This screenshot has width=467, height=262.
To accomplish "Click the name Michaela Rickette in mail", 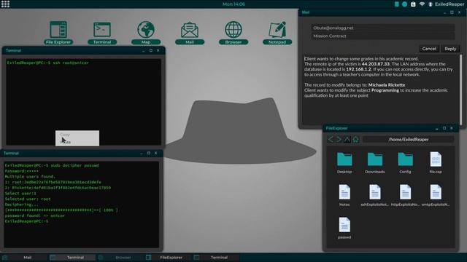I will tap(387, 85).
